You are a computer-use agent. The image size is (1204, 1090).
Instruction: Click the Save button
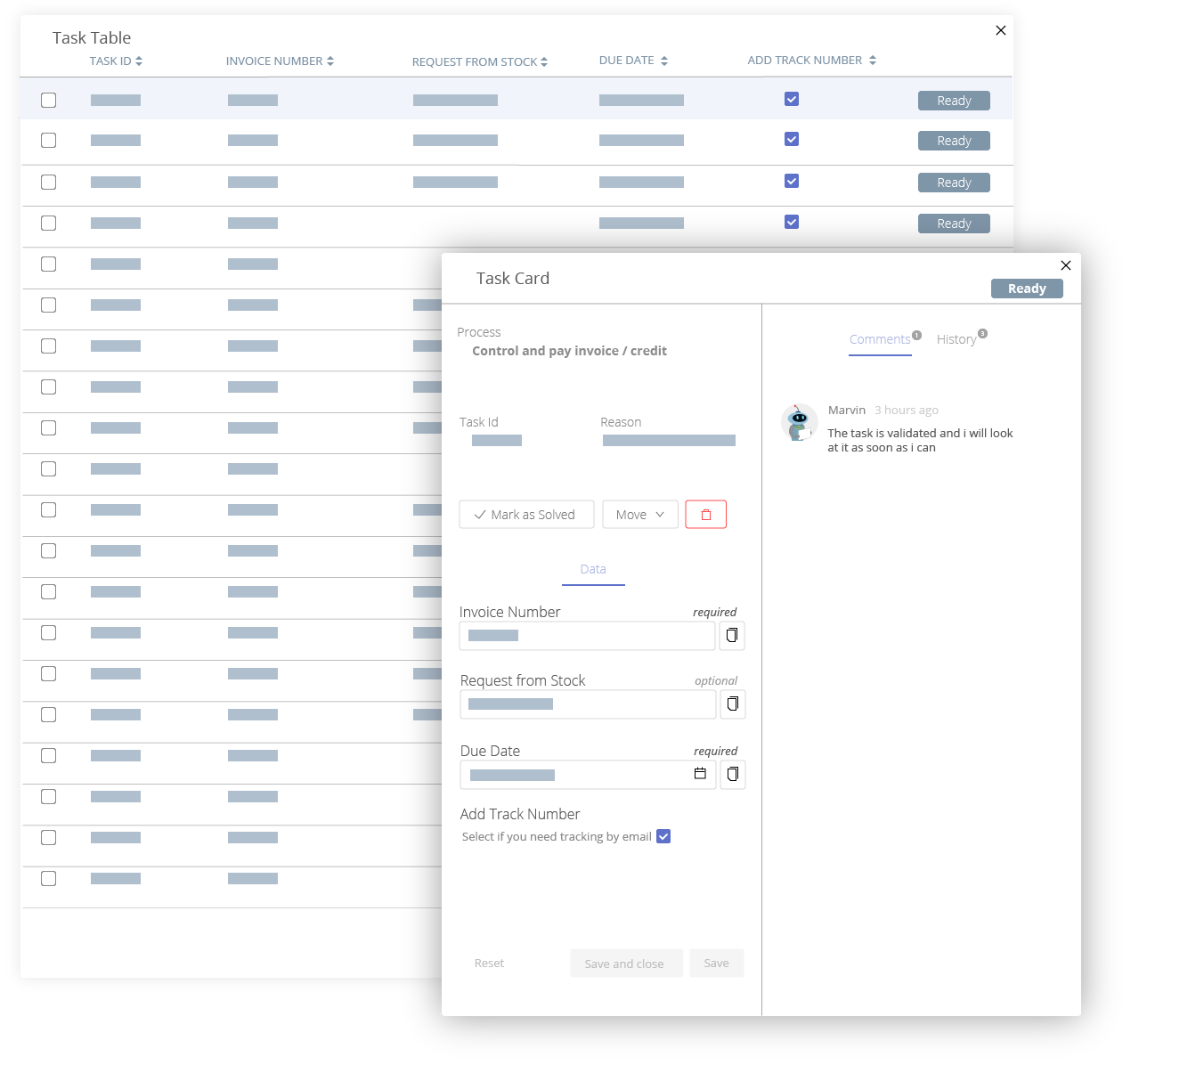717,964
